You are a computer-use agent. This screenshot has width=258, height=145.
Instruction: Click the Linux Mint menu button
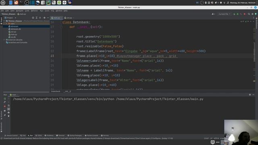coord(3,3)
